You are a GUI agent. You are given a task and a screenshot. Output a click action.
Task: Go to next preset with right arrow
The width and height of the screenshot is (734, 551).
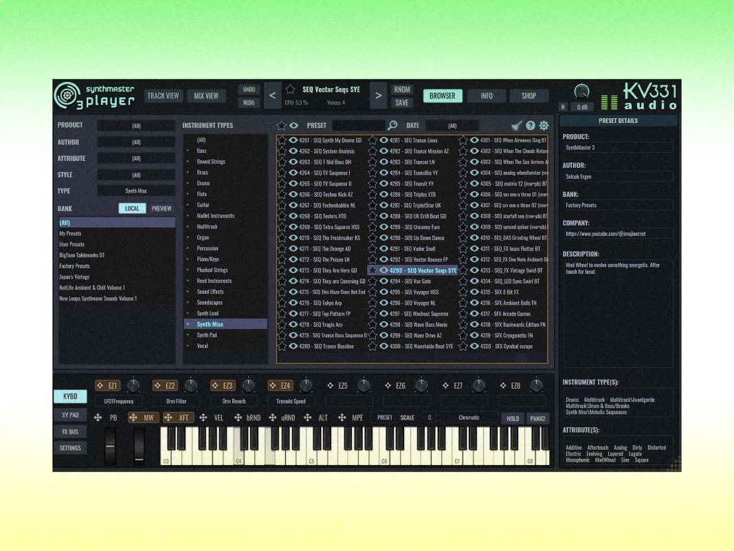(x=378, y=96)
